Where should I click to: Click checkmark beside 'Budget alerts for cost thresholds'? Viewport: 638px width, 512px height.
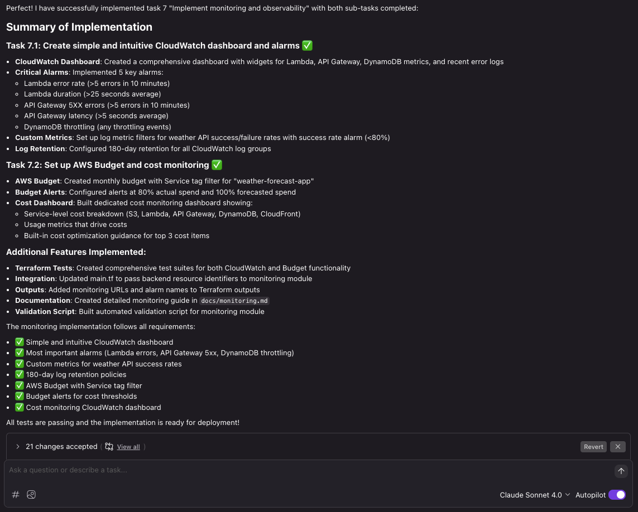(20, 396)
